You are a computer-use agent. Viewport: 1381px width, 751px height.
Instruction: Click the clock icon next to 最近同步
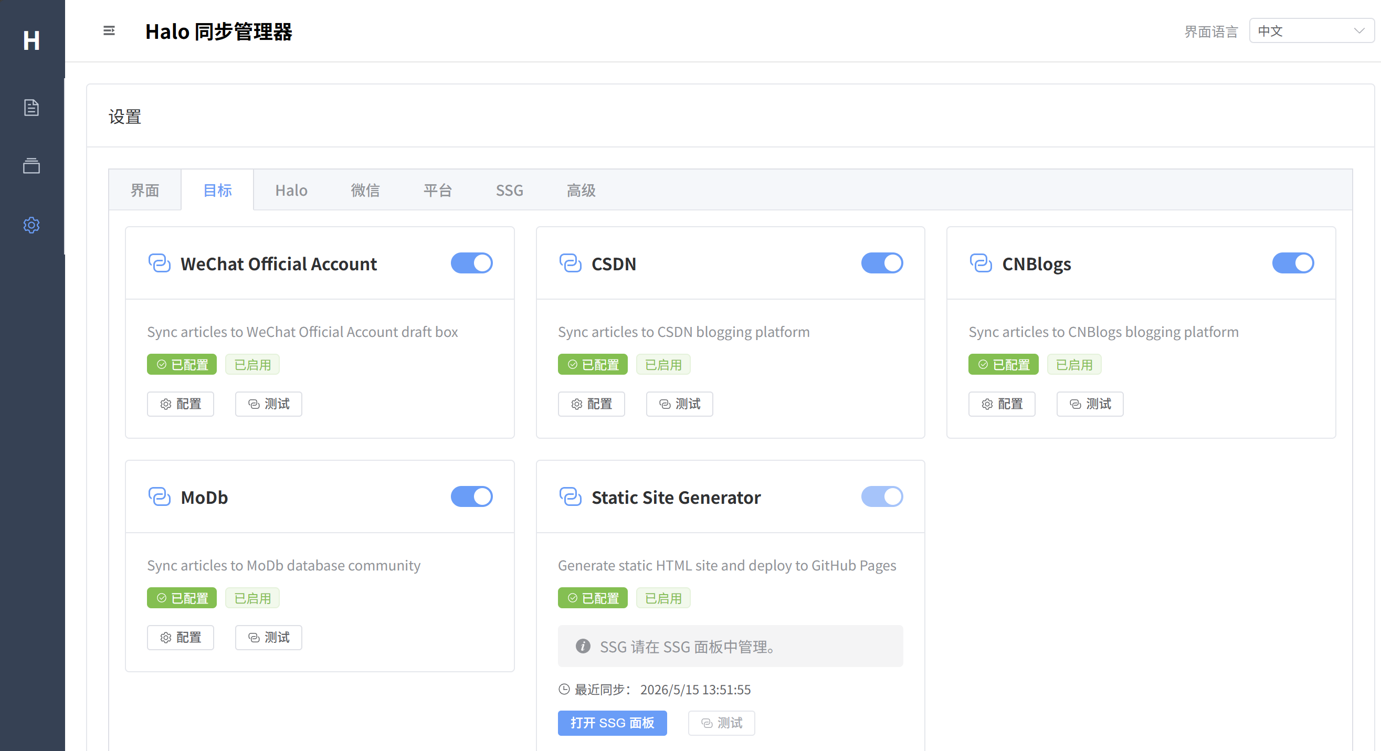(564, 690)
